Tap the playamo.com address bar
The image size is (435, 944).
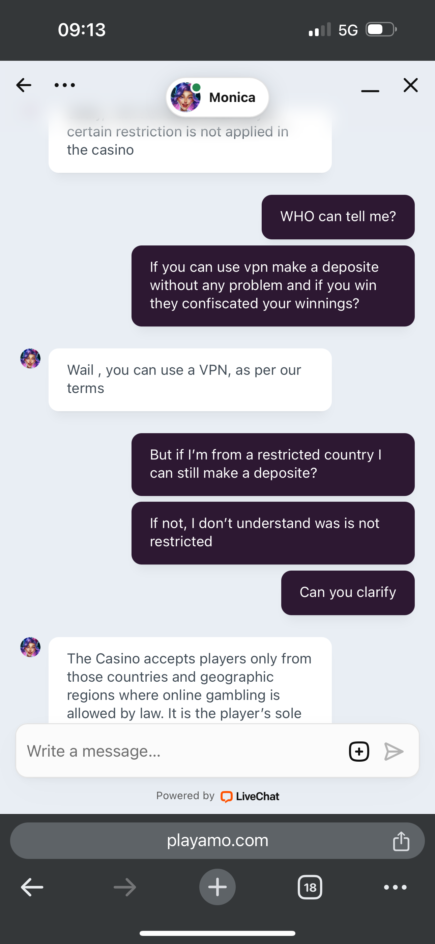217,840
